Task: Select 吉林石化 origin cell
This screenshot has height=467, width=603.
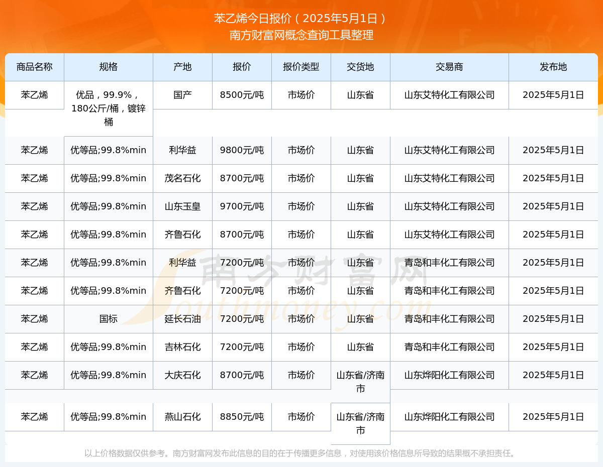Action: 182,347
